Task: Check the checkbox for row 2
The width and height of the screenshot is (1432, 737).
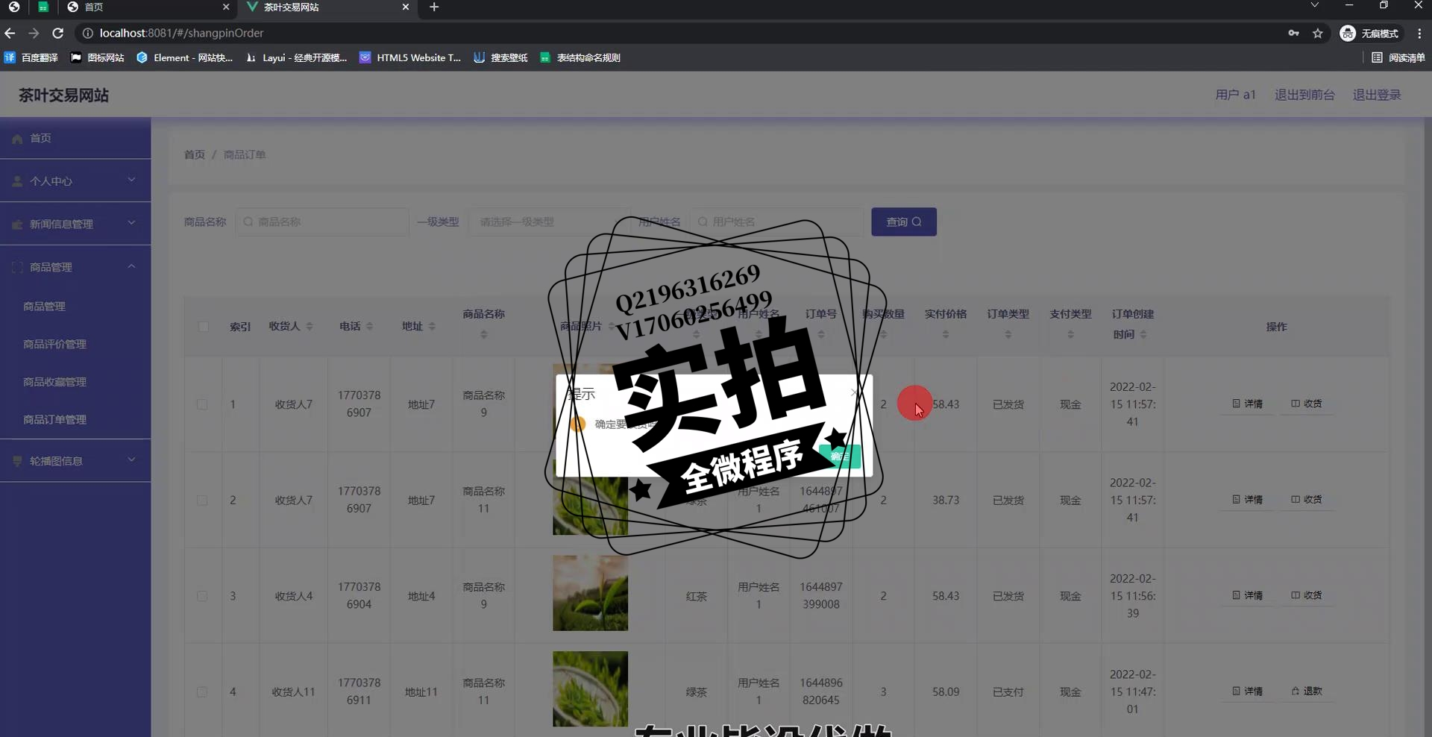Action: [x=202, y=501]
